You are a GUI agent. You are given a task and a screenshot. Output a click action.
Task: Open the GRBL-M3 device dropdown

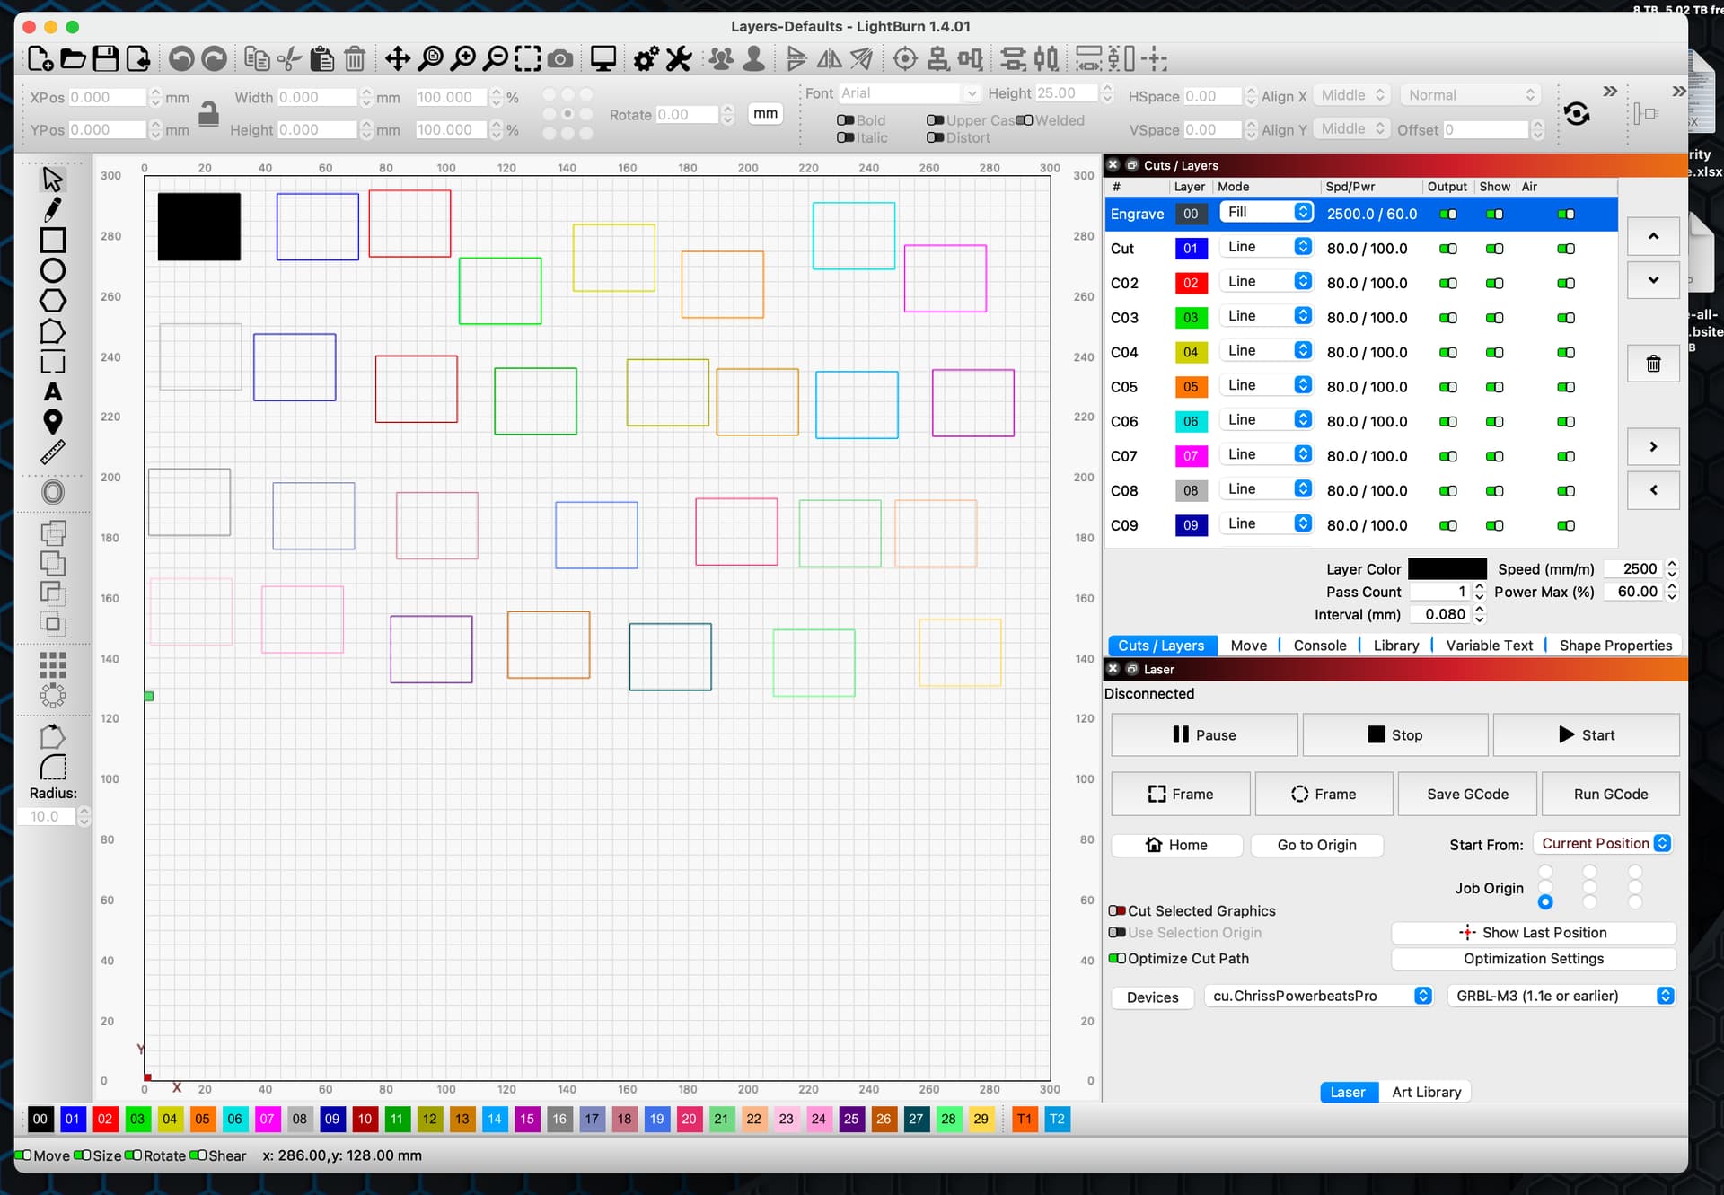1561,996
